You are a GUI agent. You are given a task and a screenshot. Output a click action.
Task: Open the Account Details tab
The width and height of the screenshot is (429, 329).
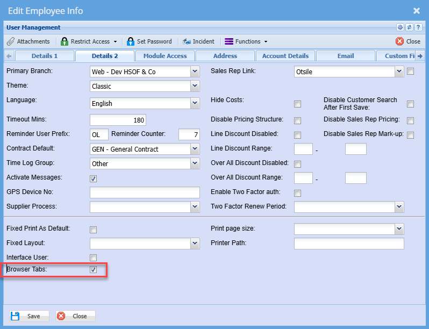tap(285, 56)
